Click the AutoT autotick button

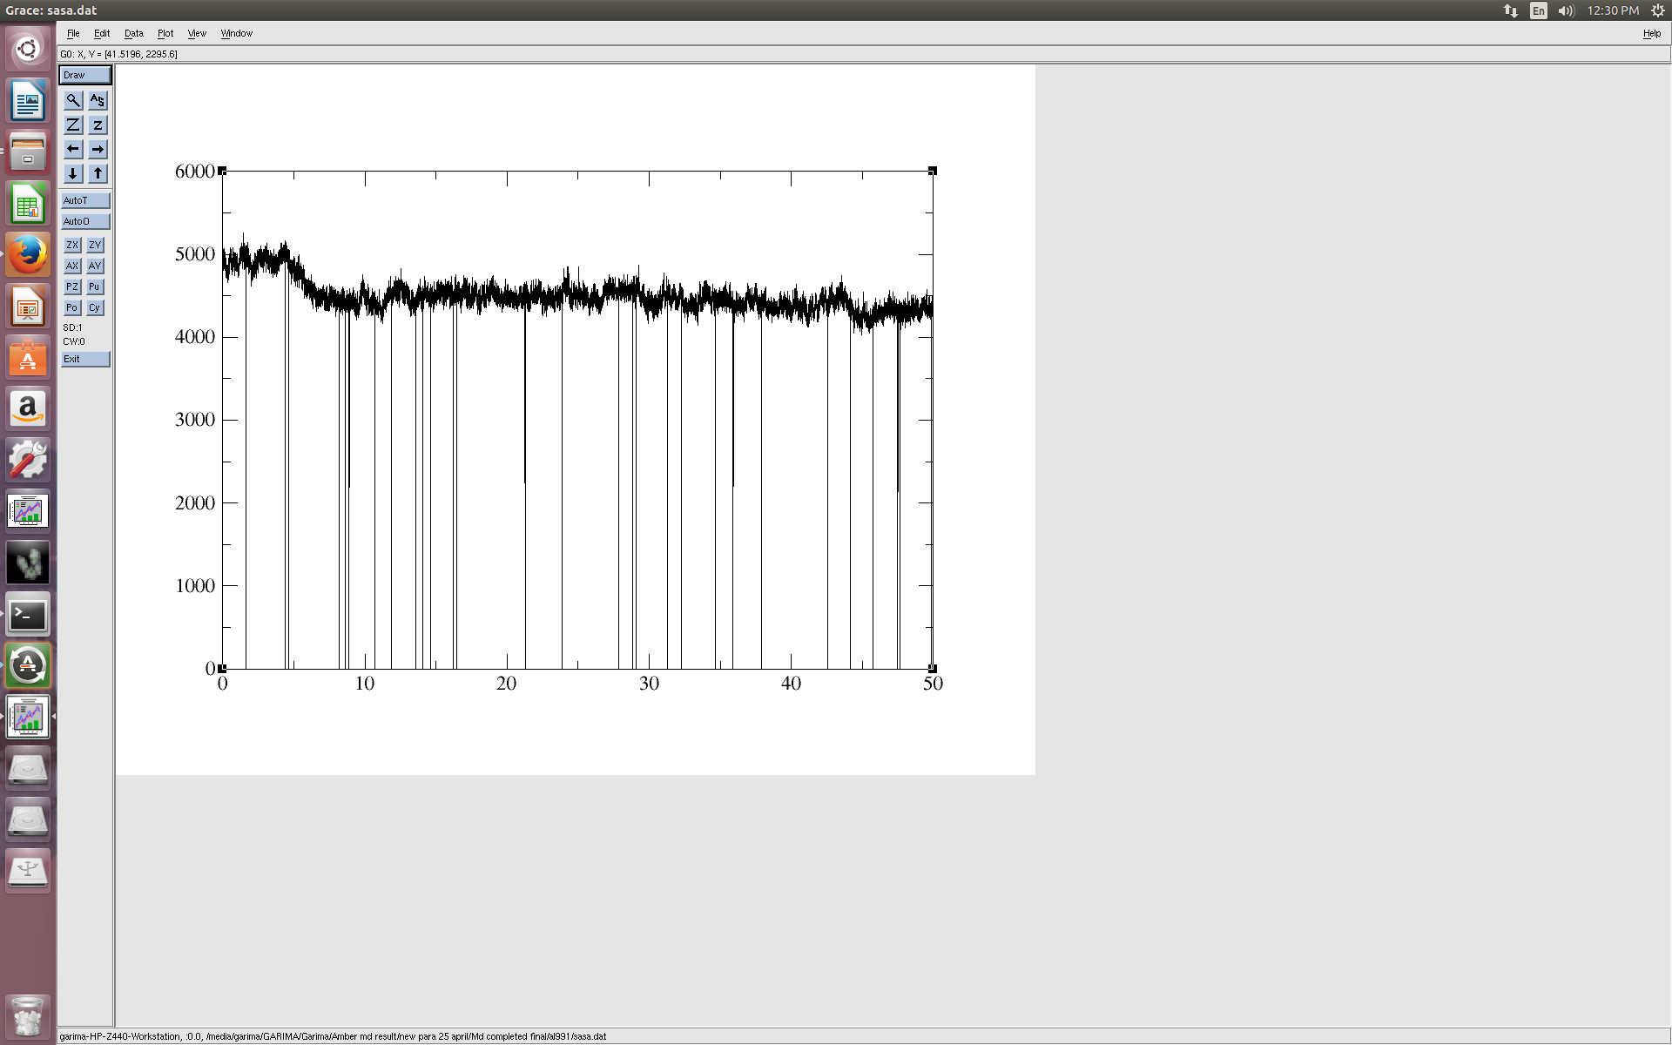85,200
